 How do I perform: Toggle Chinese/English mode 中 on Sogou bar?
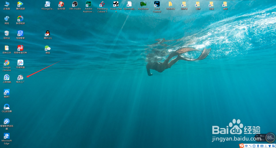coord(246,146)
